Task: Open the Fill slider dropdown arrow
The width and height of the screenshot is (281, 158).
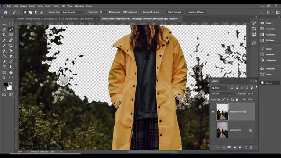Action: coord(256,99)
